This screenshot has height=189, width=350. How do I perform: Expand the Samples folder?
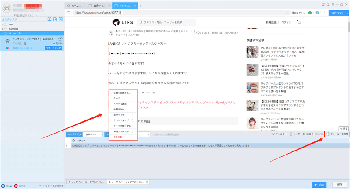(3, 29)
